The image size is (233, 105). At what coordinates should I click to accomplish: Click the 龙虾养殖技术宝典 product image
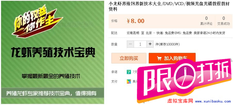coord(53,52)
